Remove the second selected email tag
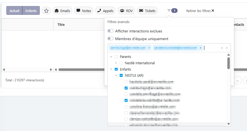This screenshot has width=247, height=131. [x=201, y=48]
